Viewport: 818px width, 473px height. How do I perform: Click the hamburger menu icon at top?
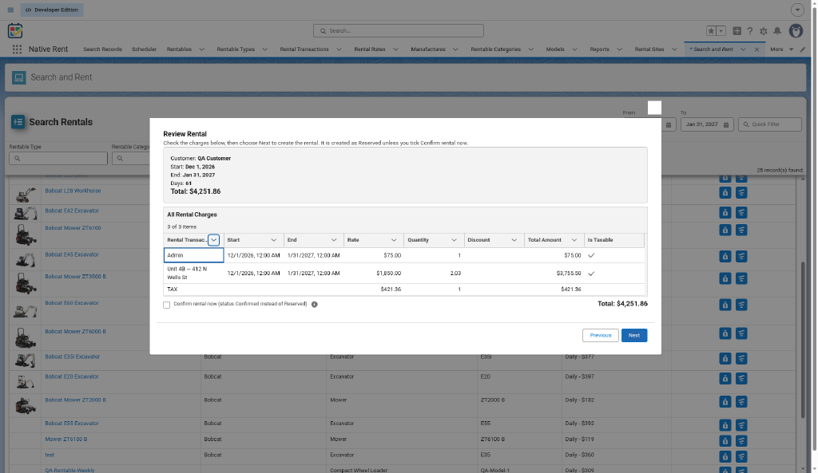(10, 10)
